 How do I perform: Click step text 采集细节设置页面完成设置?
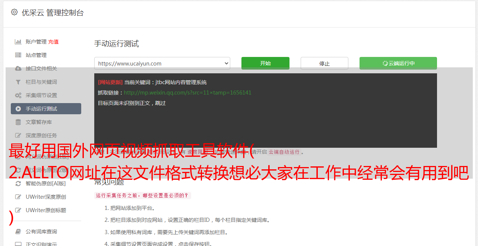coord(161,244)
